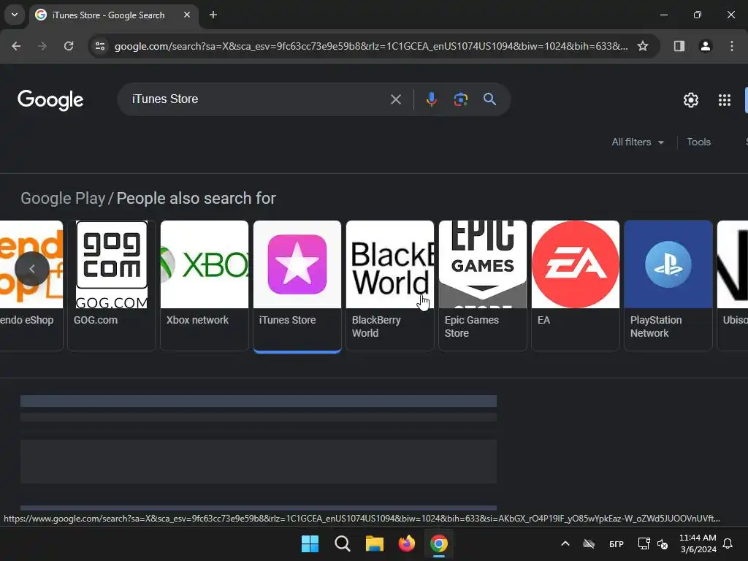
Task: Clear the search query
Action: [395, 99]
